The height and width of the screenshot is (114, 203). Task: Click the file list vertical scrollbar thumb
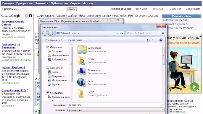[164, 56]
